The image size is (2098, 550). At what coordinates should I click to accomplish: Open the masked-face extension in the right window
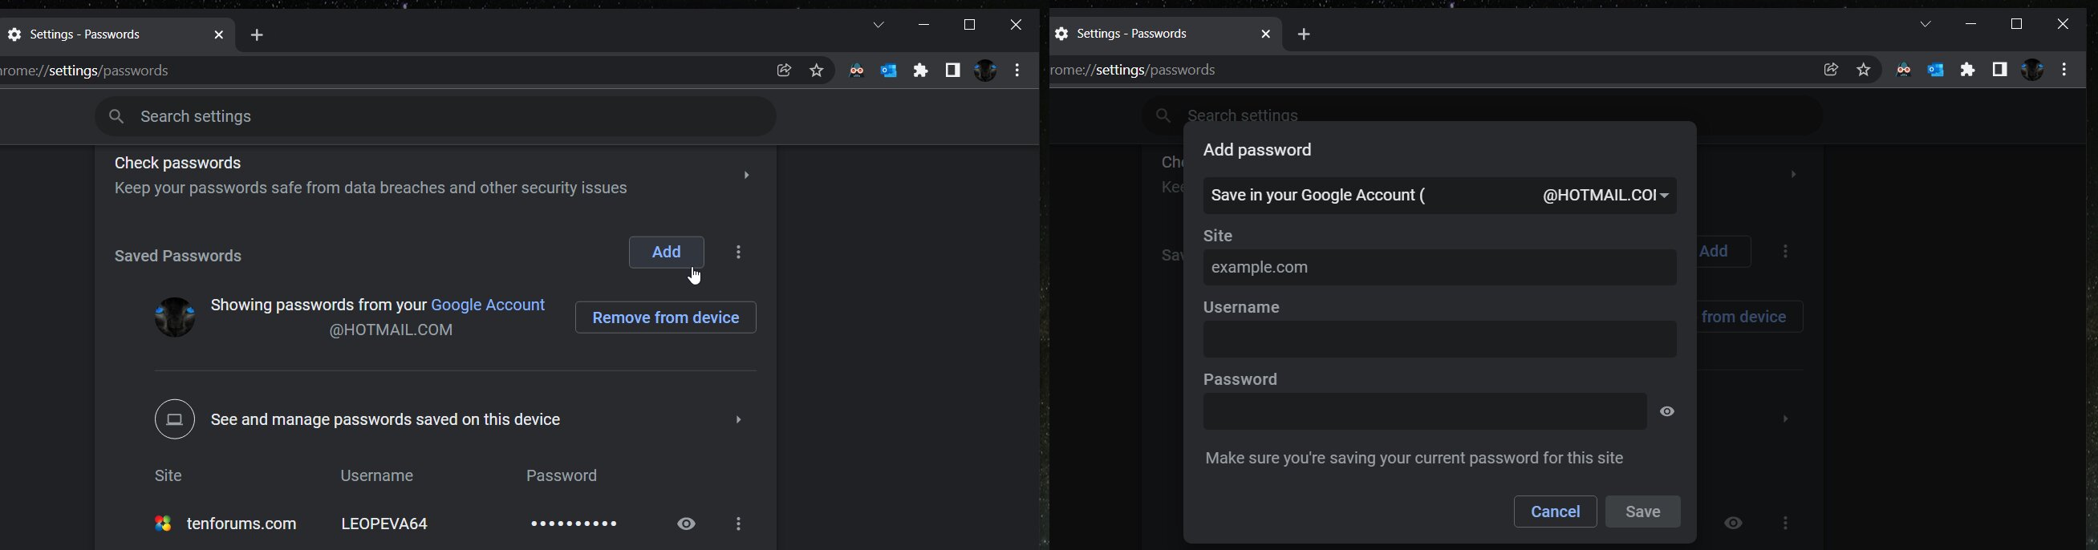pos(1903,70)
